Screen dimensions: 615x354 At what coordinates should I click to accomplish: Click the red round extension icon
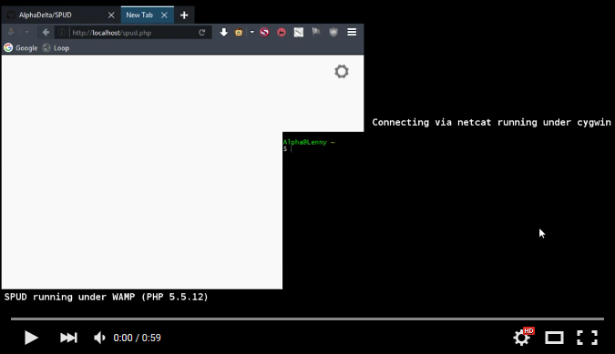[x=282, y=32]
